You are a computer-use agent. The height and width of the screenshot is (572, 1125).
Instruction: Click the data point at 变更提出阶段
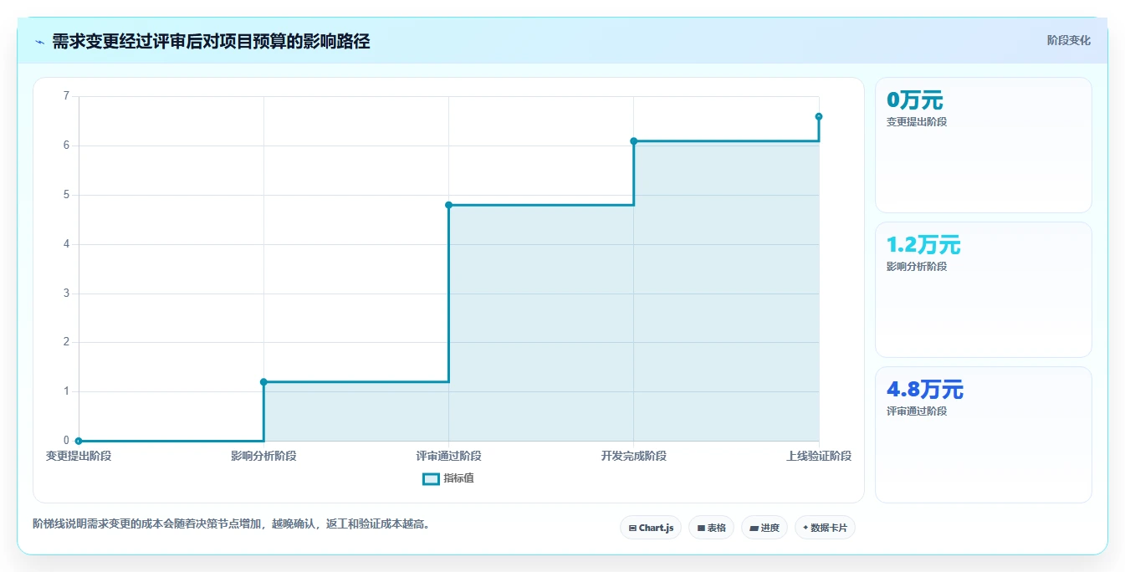tap(79, 441)
